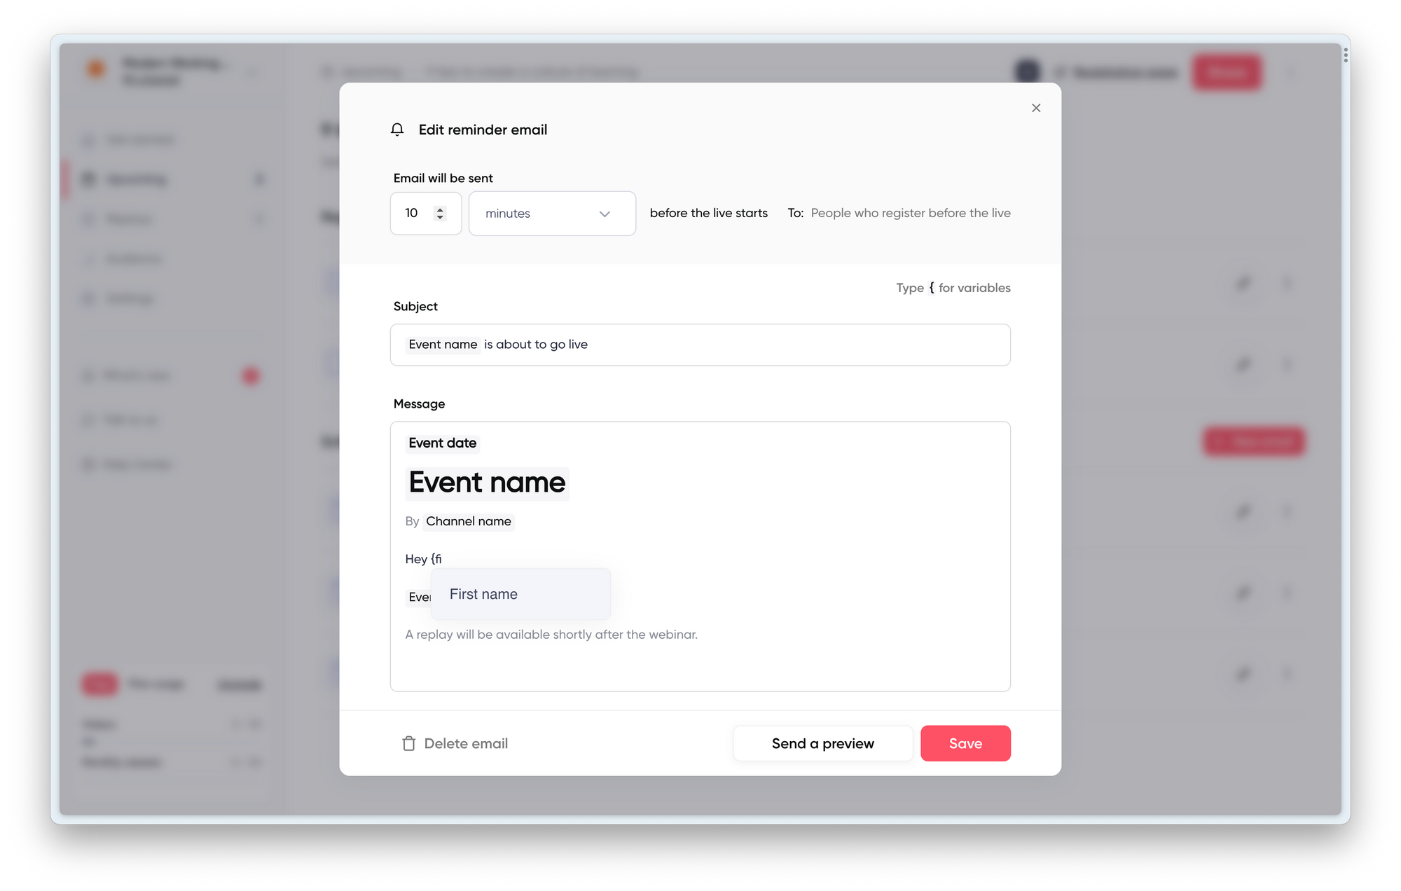Select the First name variable suggestion

point(520,593)
